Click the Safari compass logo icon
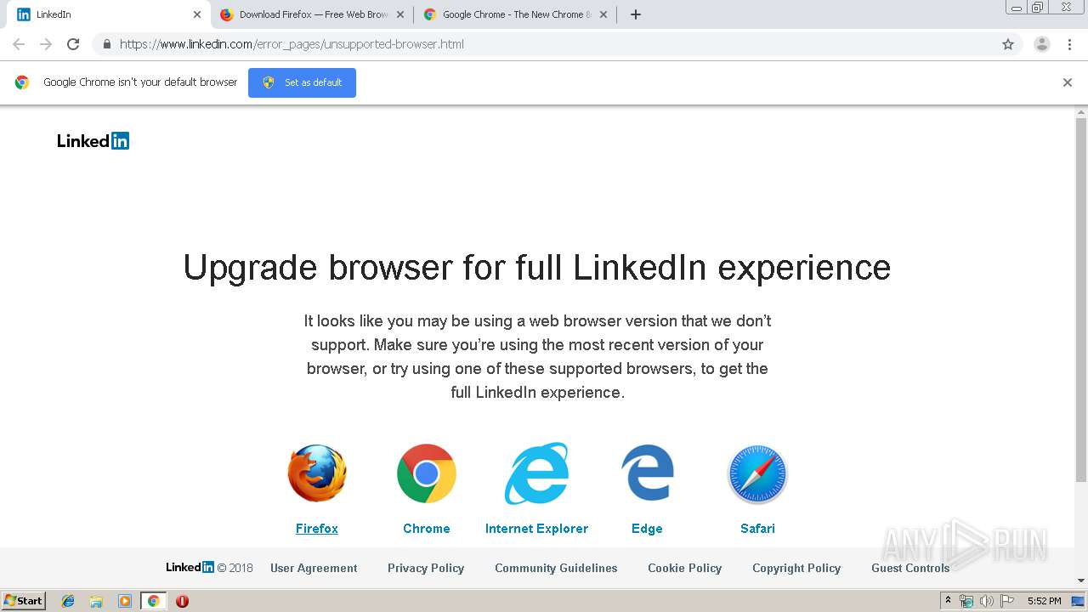This screenshot has width=1088, height=612. [757, 473]
